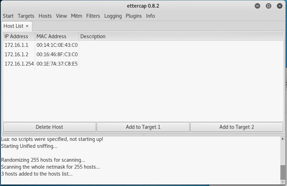
Task: Open the Hosts menu
Action: tap(45, 16)
